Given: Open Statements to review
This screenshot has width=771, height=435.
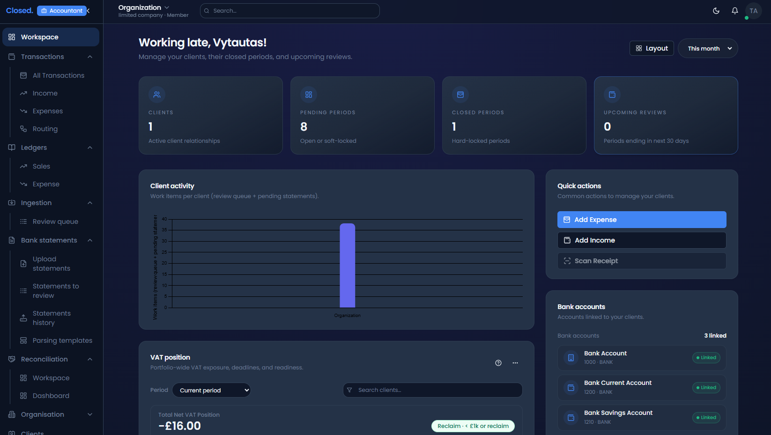Looking at the screenshot, I should click(x=56, y=291).
